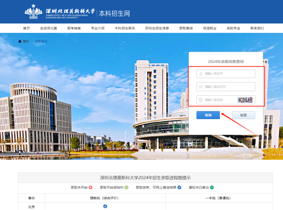Click the 录取开始阅档中 legend text
The image size is (283, 210).
click(x=112, y=188)
